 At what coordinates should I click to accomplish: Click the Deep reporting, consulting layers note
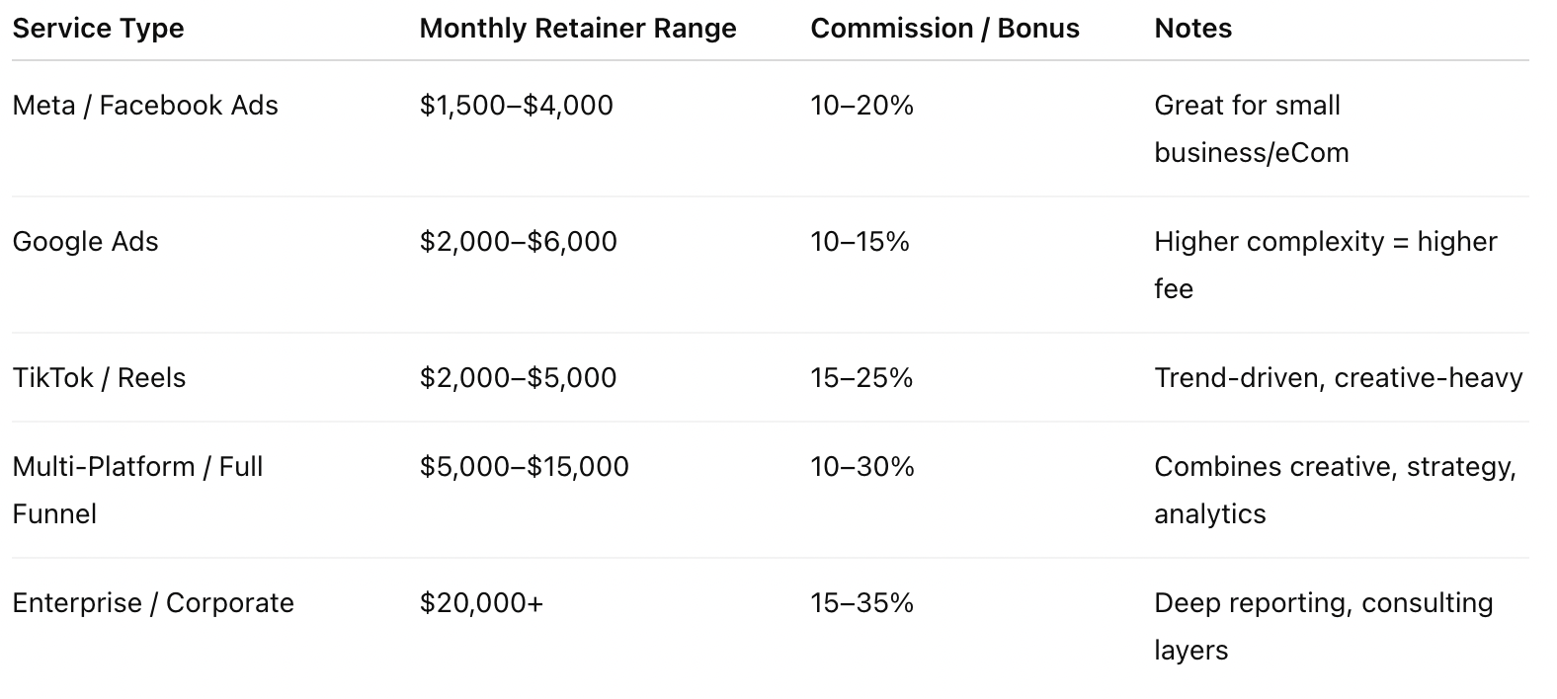pyautogui.click(x=1324, y=626)
